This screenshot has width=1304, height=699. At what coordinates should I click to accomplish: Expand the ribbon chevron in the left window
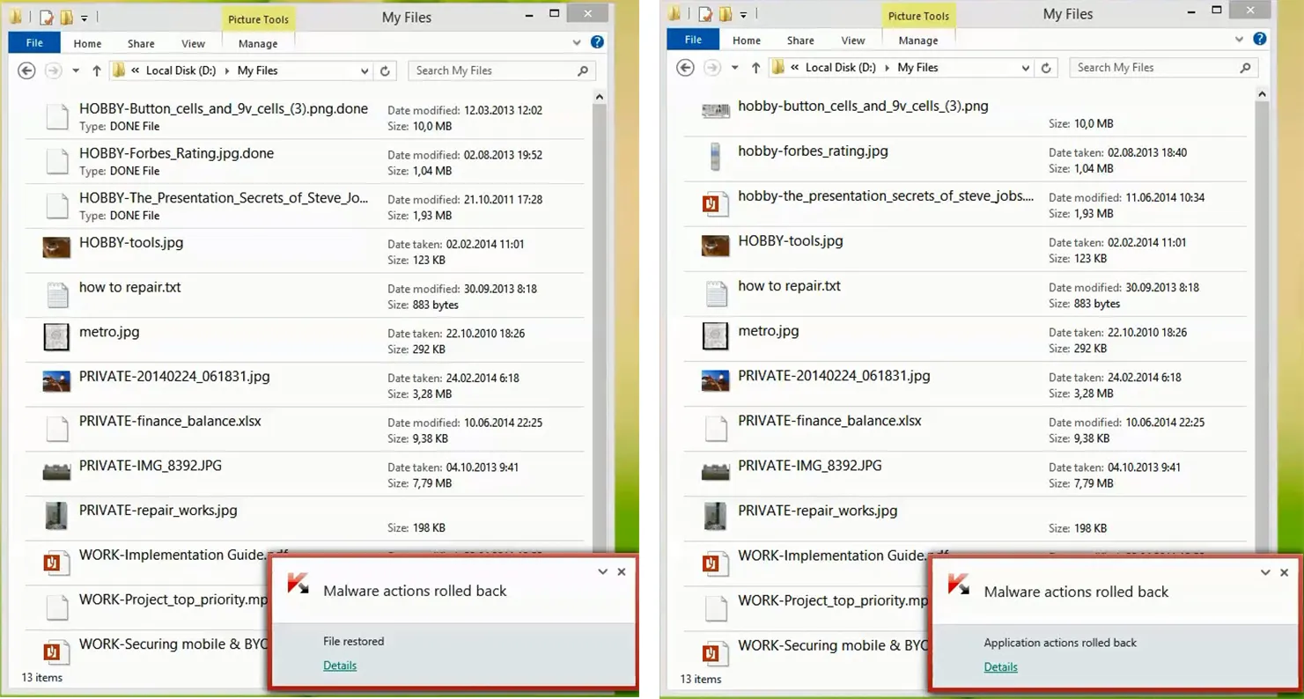coord(577,42)
